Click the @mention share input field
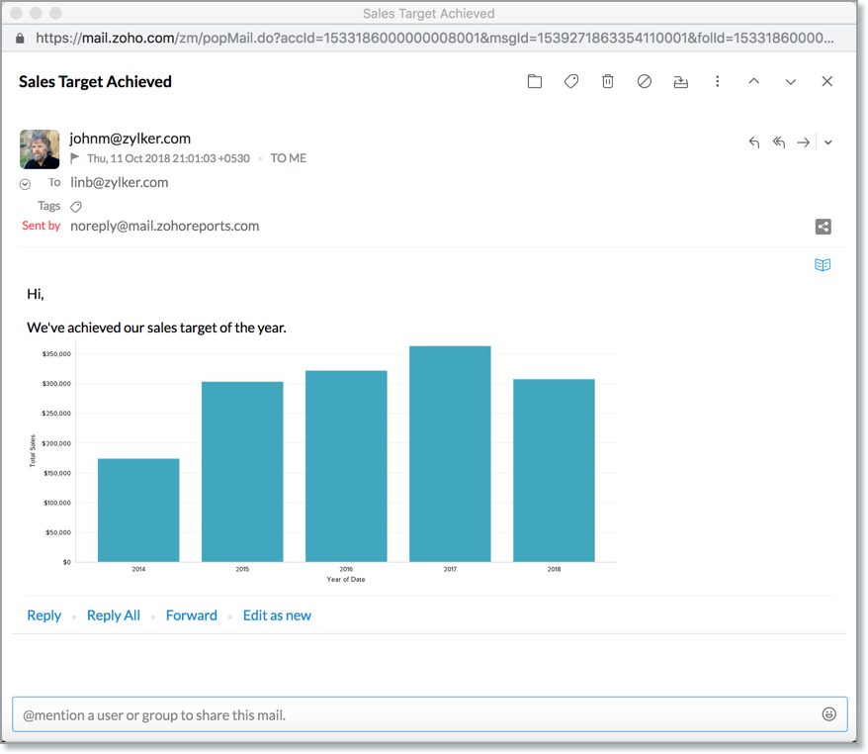 [415, 714]
